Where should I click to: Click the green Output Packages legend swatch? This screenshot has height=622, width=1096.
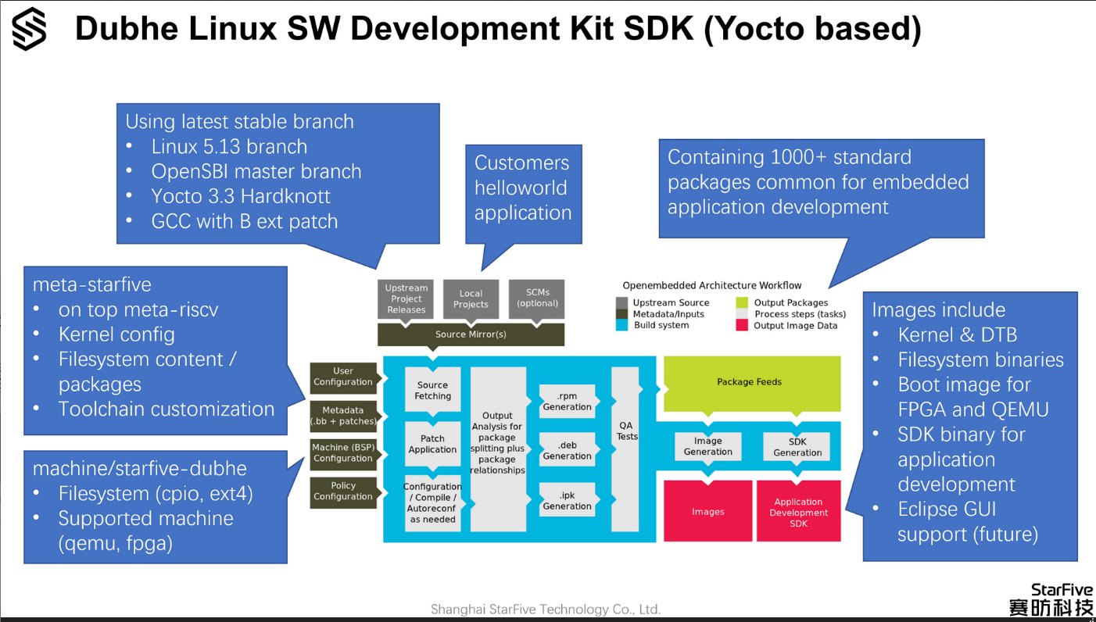[x=742, y=303]
